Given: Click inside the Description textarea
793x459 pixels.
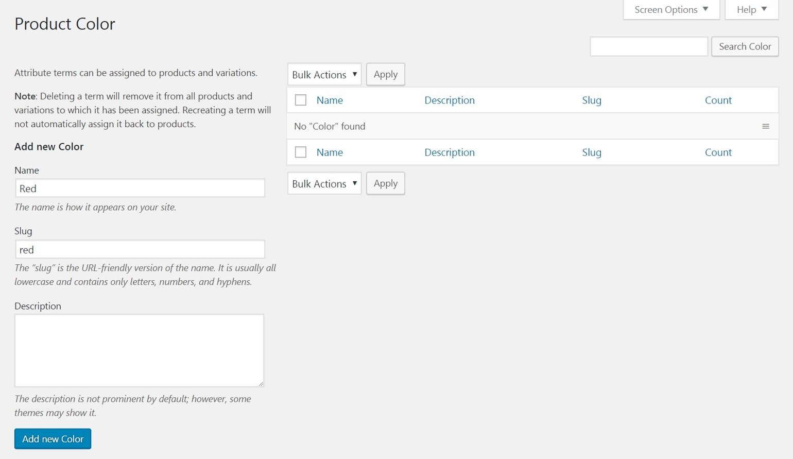Looking at the screenshot, I should click(139, 350).
